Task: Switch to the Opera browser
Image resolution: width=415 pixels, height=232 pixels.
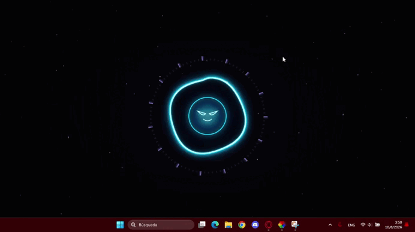Action: pos(269,225)
